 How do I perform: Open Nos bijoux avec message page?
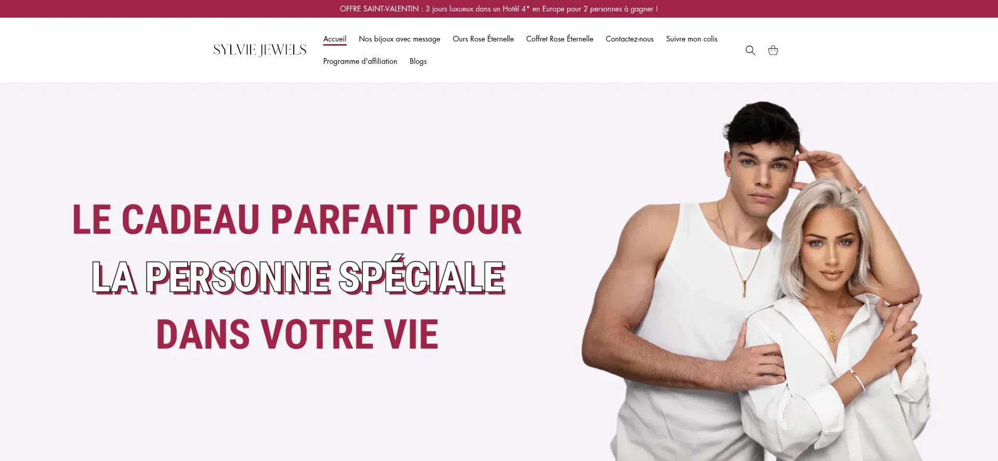click(x=399, y=39)
